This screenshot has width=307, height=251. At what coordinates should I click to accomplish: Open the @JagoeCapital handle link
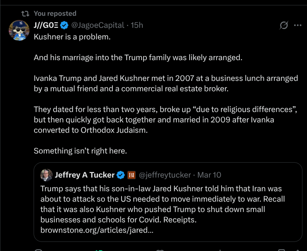point(97,25)
